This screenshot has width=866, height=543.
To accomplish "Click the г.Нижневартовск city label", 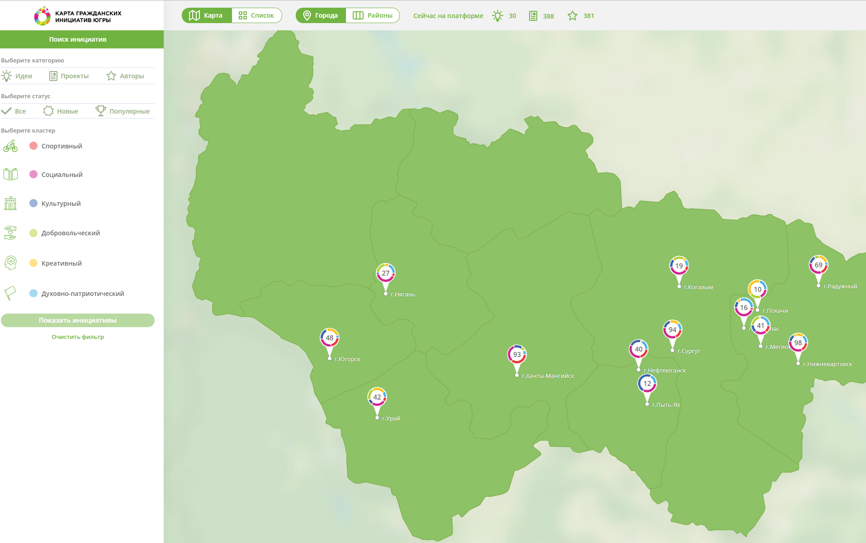I will pyautogui.click(x=828, y=364).
